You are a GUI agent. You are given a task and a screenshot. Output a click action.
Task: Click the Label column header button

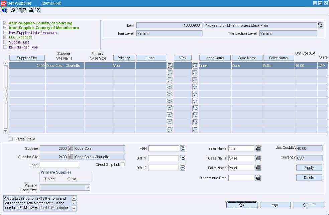[151, 58]
